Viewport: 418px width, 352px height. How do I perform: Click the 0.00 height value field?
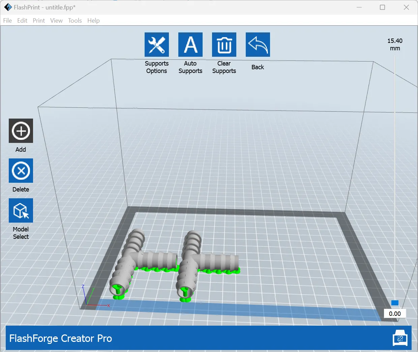pyautogui.click(x=395, y=313)
